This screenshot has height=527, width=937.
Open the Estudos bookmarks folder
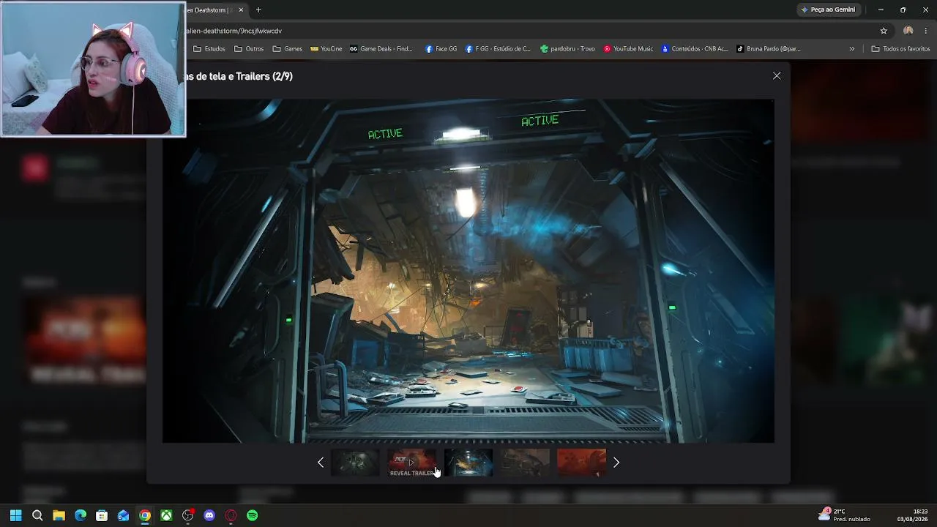209,49
